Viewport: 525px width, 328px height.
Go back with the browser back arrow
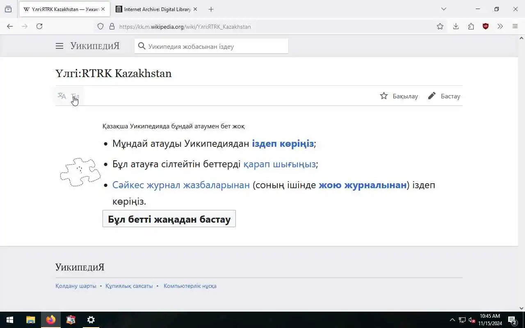pos(10,26)
